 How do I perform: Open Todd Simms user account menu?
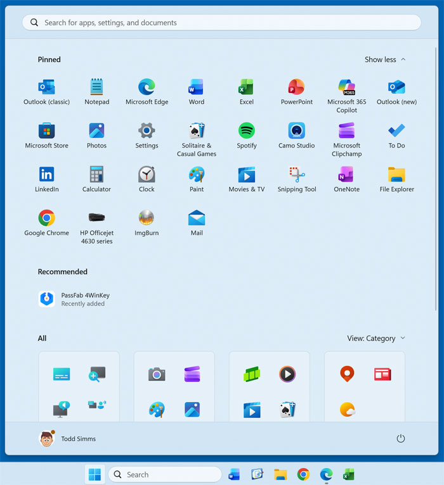(67, 439)
